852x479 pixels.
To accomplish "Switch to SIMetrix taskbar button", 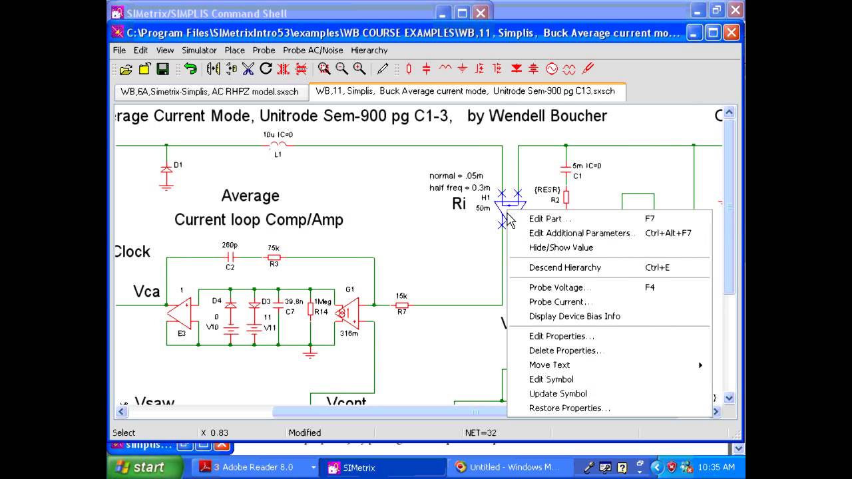I will click(381, 467).
